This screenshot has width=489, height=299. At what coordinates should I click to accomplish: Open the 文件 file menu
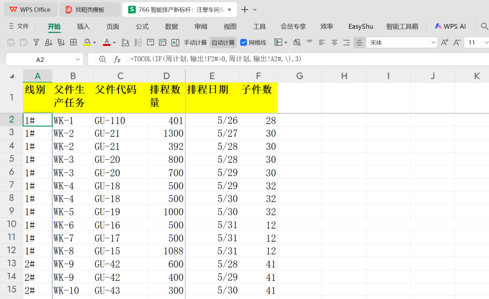click(19, 26)
